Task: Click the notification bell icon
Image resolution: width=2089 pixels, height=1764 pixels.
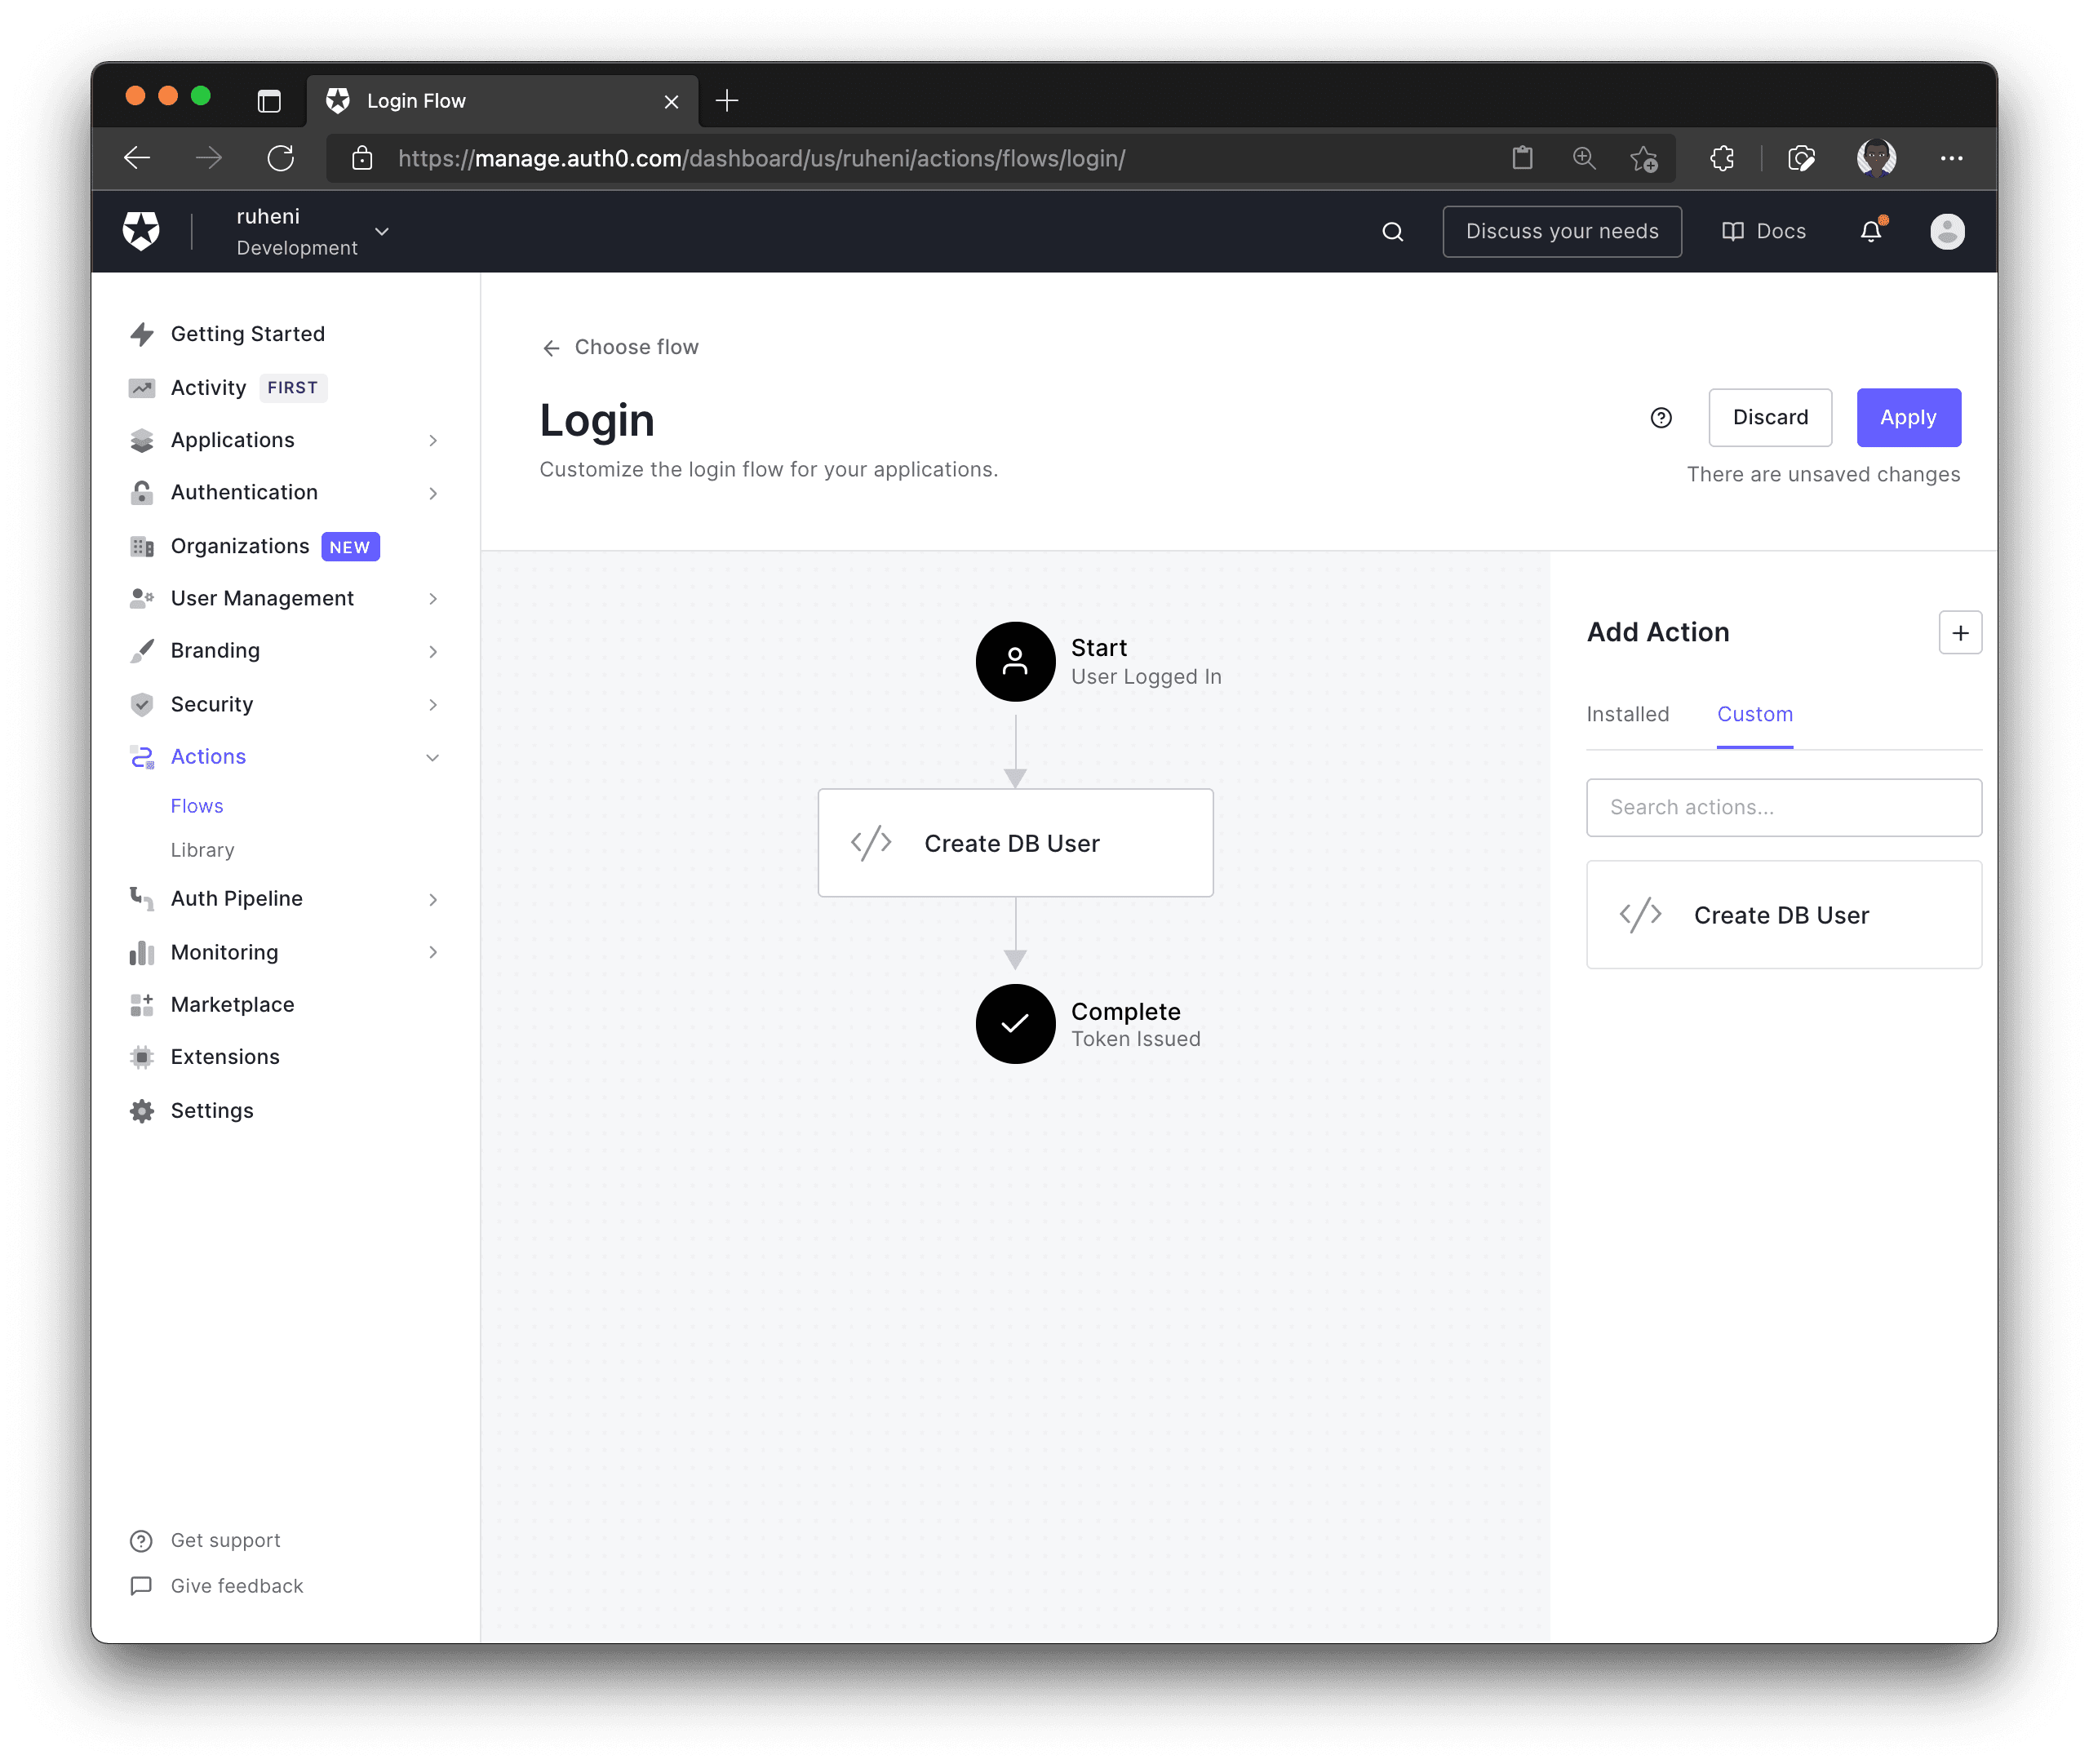Action: (1870, 231)
